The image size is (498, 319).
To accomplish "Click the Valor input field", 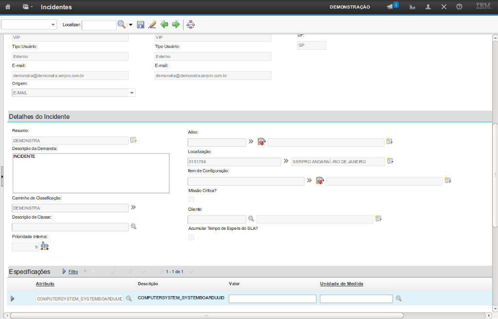I will pyautogui.click(x=273, y=299).
